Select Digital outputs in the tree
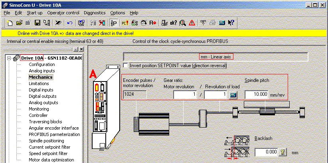 pyautogui.click(x=43, y=96)
